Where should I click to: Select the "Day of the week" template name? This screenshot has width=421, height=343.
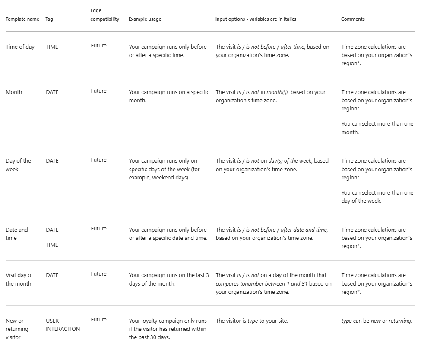(x=18, y=165)
